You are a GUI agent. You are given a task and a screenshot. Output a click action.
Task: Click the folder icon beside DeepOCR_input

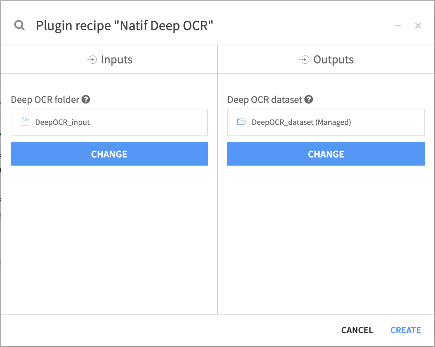(x=25, y=122)
